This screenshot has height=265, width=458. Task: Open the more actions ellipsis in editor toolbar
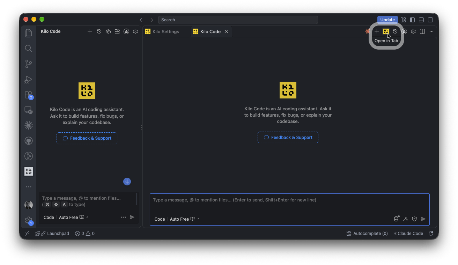(x=431, y=31)
